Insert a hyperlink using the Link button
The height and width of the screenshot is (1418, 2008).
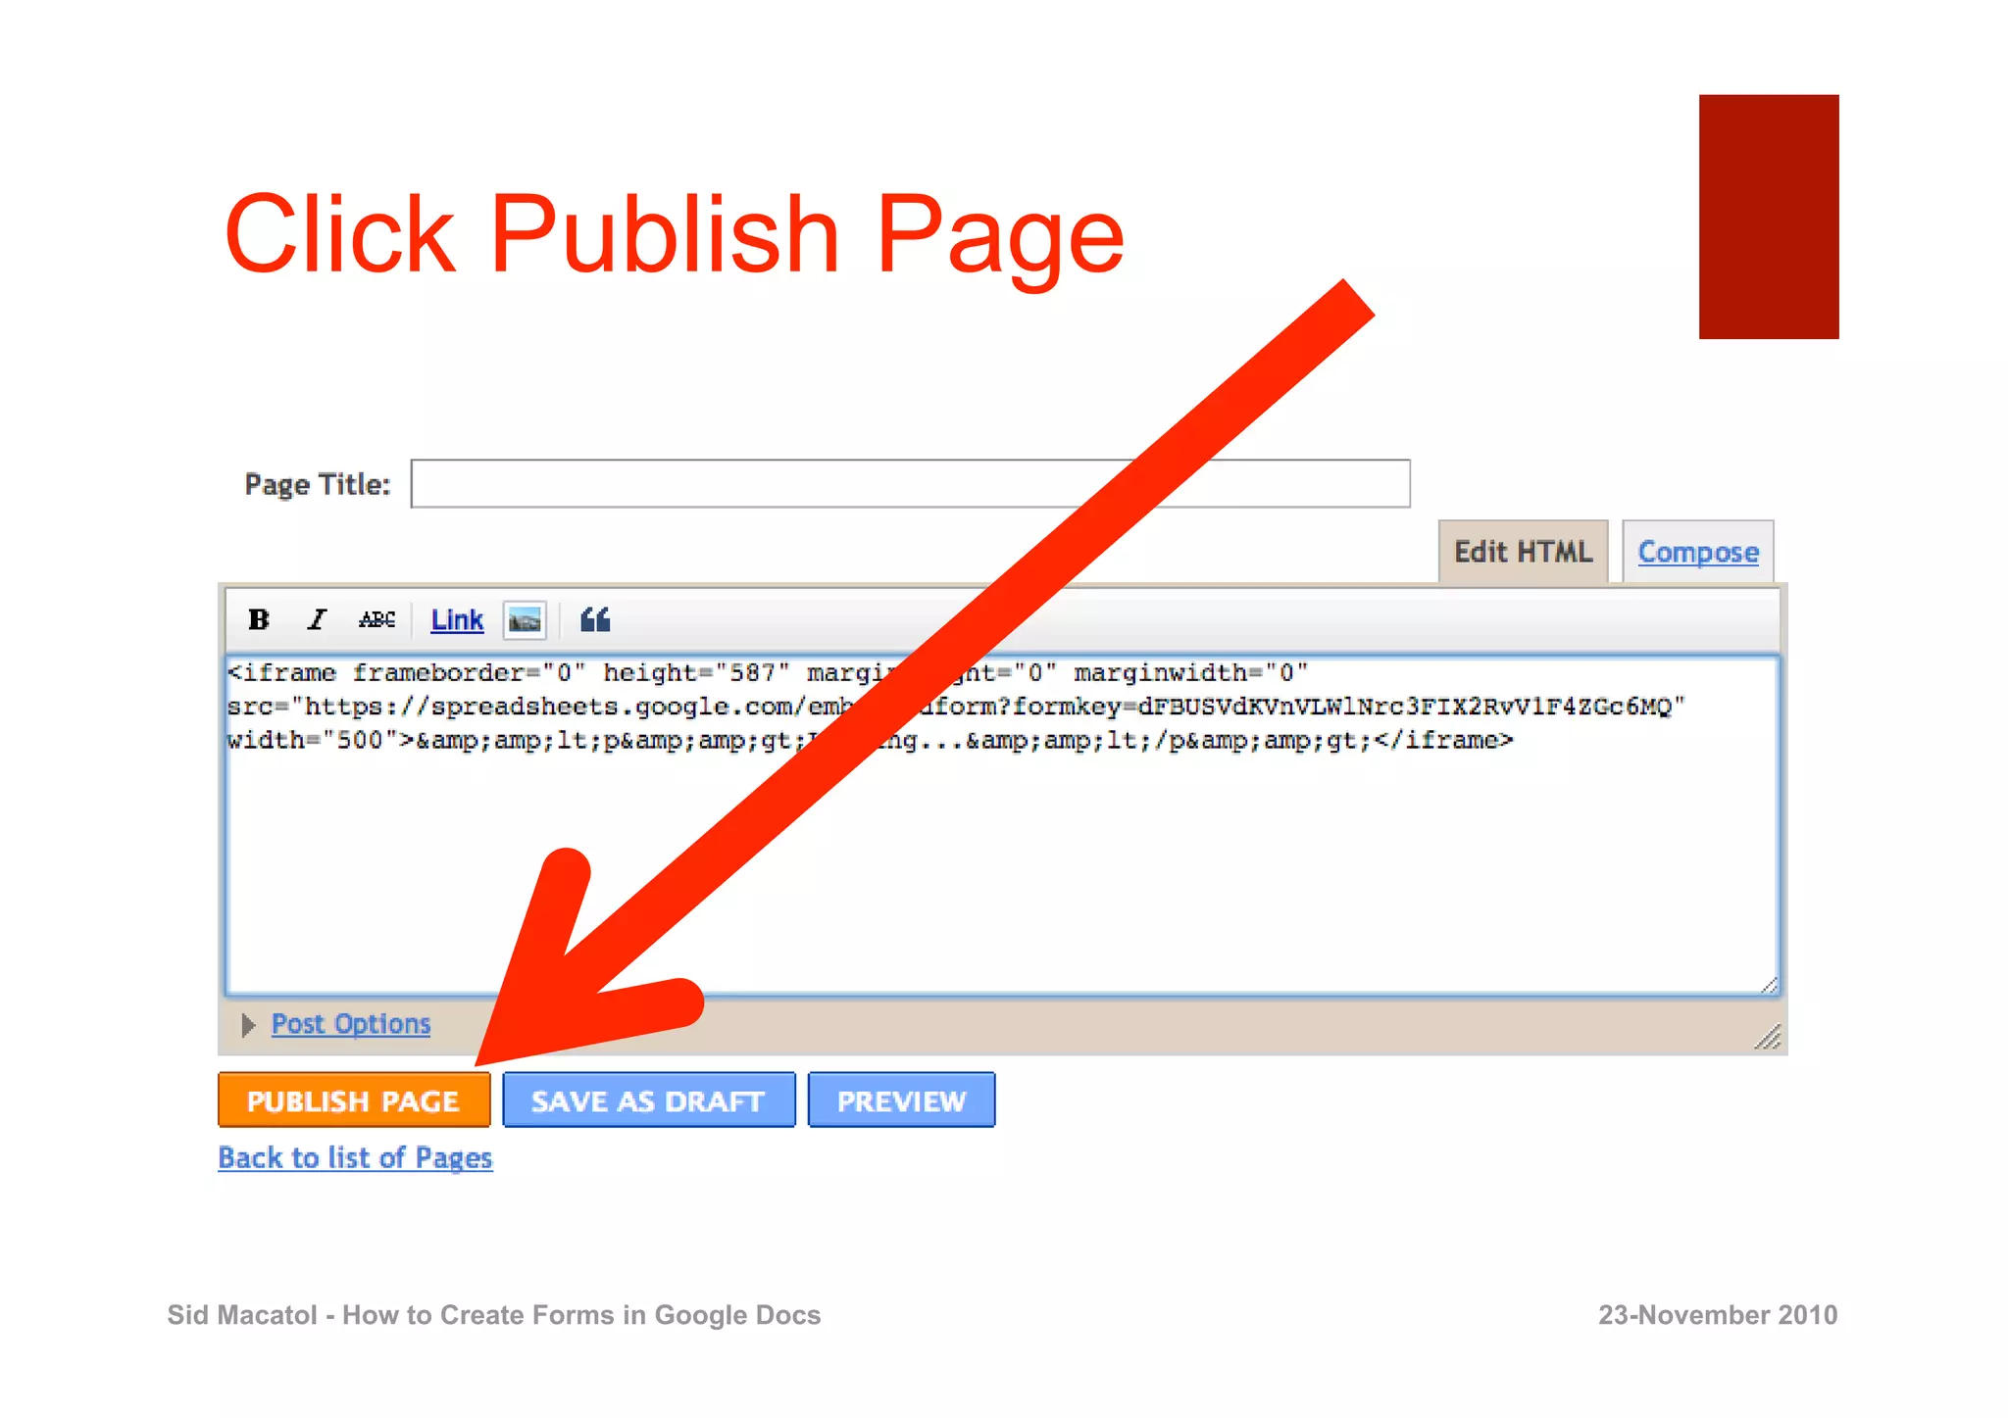coord(457,620)
